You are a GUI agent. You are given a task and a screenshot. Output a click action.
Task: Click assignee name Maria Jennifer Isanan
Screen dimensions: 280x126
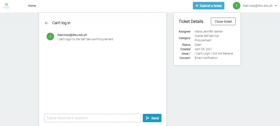pyautogui.click(x=209, y=32)
